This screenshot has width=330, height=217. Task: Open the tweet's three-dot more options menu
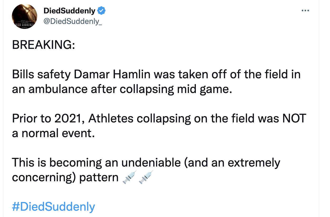[305, 11]
